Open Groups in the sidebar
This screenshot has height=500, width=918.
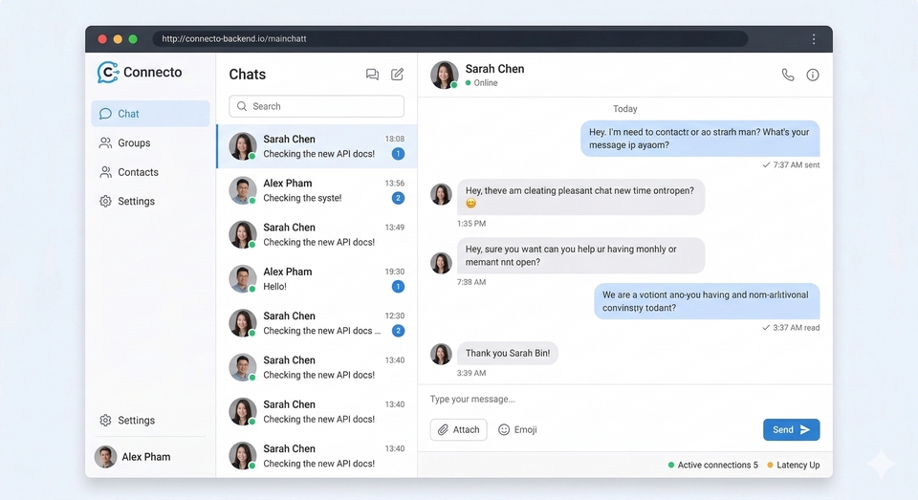tap(134, 143)
